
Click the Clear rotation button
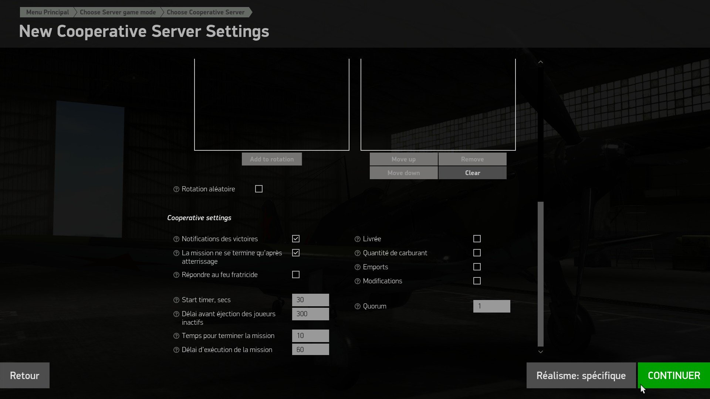pyautogui.click(x=473, y=173)
